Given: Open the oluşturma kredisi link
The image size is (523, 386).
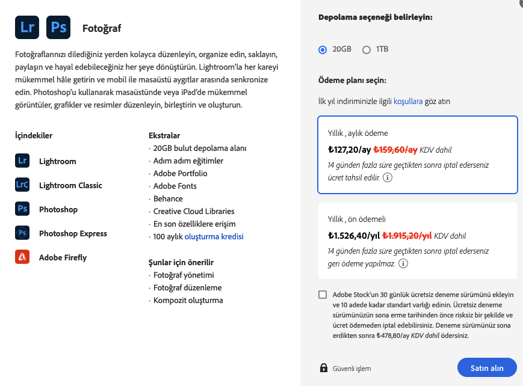Looking at the screenshot, I should (x=214, y=237).
